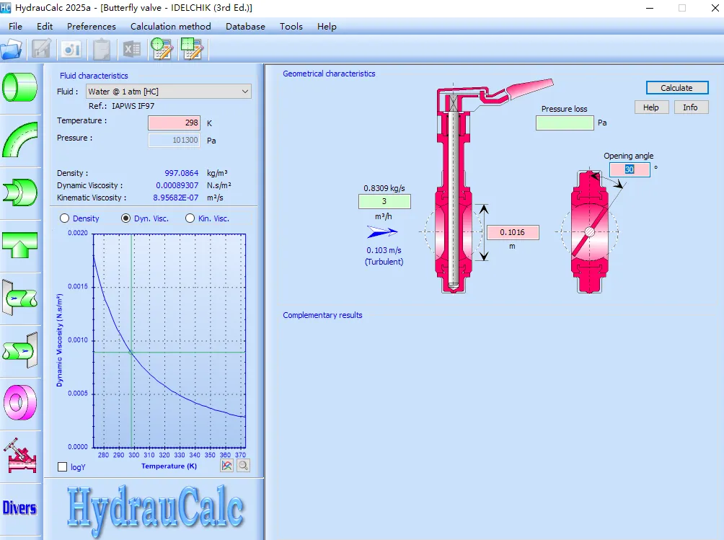Select the cross-section change component icon
Screen dimensions: 724x540
pos(20,192)
